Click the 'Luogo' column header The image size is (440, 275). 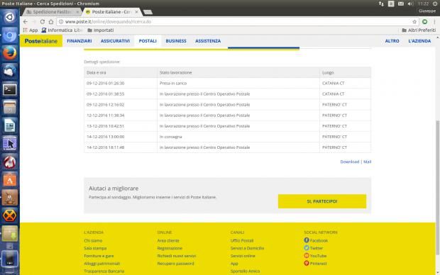(x=345, y=72)
